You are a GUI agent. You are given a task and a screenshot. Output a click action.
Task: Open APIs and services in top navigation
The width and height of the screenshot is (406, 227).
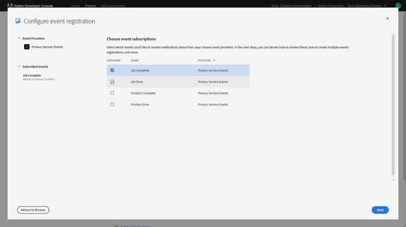[113, 6]
